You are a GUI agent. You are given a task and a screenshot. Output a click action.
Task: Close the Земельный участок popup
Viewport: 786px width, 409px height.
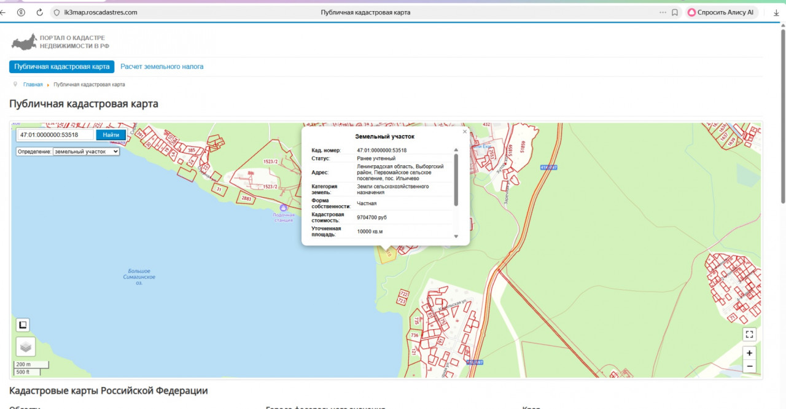click(x=464, y=131)
